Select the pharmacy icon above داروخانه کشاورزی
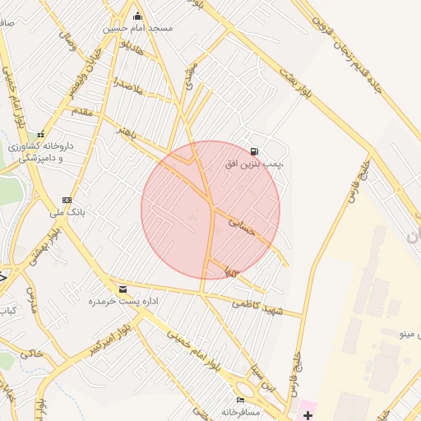This screenshot has width=421, height=421. tap(41, 135)
